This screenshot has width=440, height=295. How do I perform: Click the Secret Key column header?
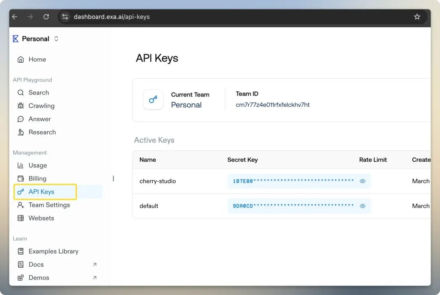click(242, 160)
